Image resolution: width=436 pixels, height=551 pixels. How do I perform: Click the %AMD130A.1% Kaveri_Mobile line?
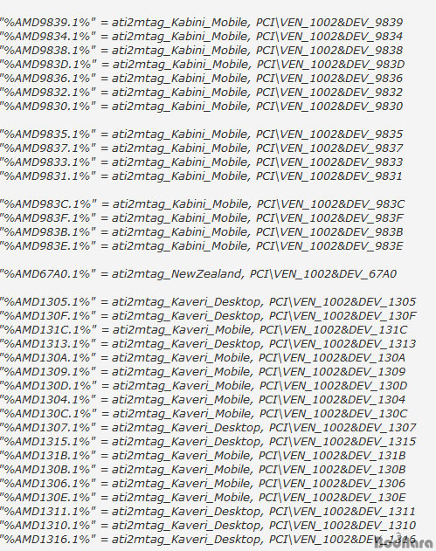[203, 358]
